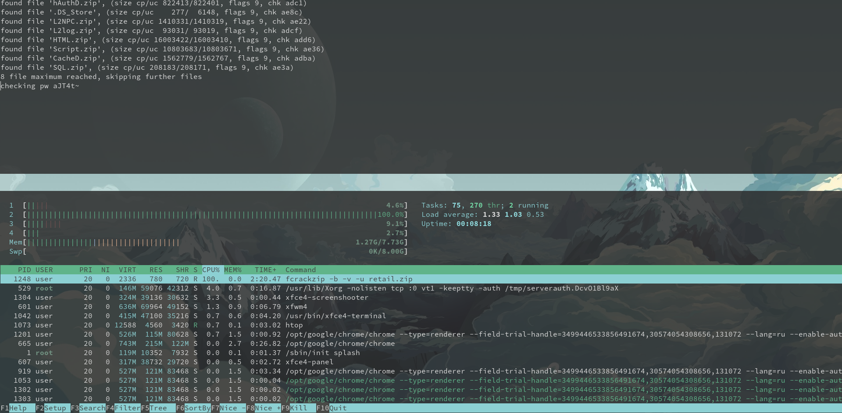The height and width of the screenshot is (413, 842).
Task: Click F10 Quit in htop footer
Action: pos(332,408)
